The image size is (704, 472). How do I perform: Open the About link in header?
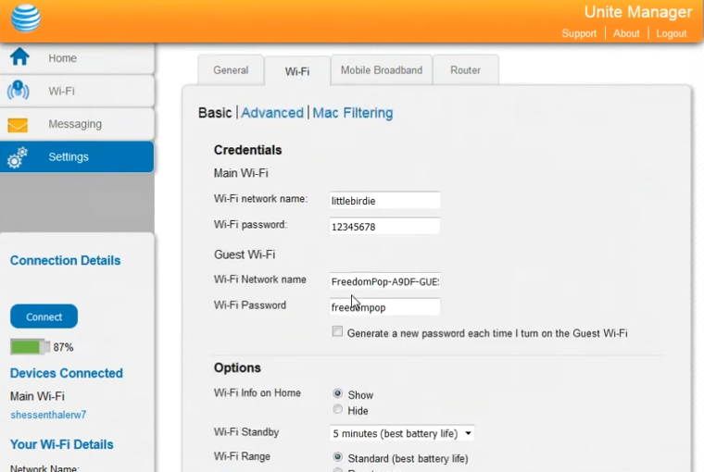tap(626, 33)
